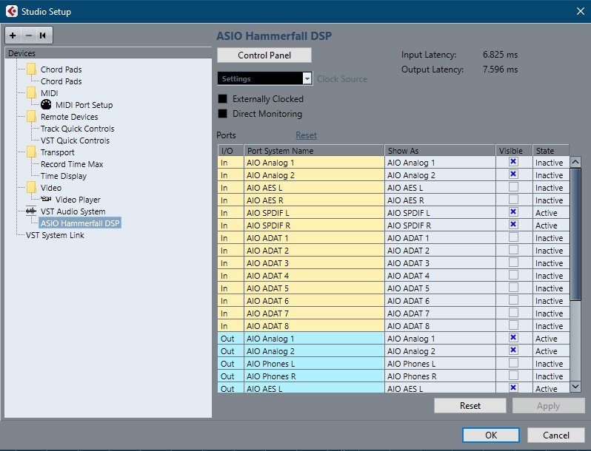
Task: Check Visible for In AIO ADAT 1
Action: 513,237
